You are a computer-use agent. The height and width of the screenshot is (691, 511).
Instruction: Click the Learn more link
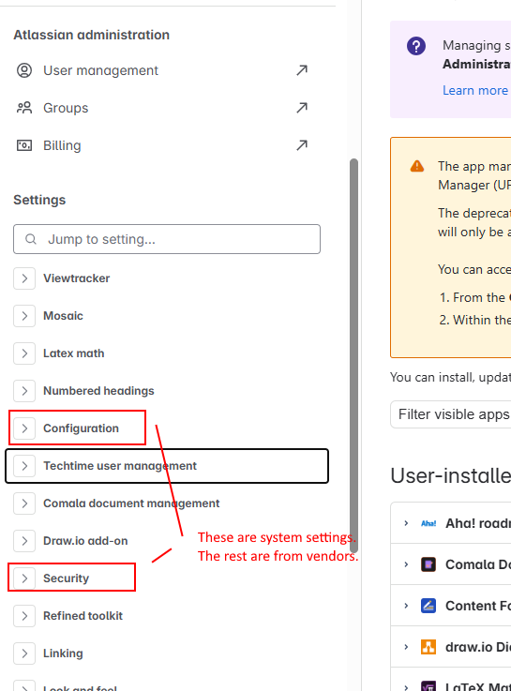tap(475, 90)
